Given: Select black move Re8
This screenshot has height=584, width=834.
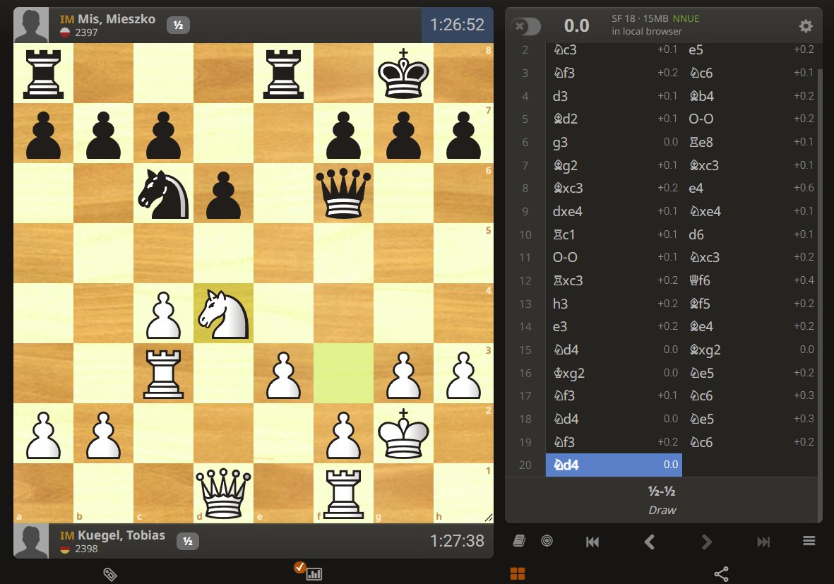Looking at the screenshot, I should pyautogui.click(x=750, y=142).
